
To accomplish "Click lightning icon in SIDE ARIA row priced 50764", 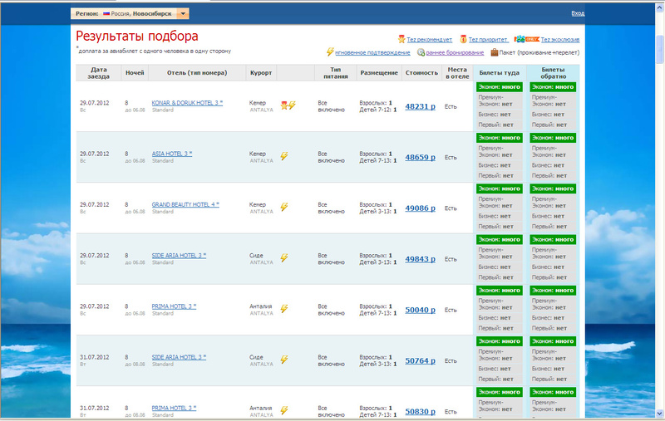I will pos(284,360).
